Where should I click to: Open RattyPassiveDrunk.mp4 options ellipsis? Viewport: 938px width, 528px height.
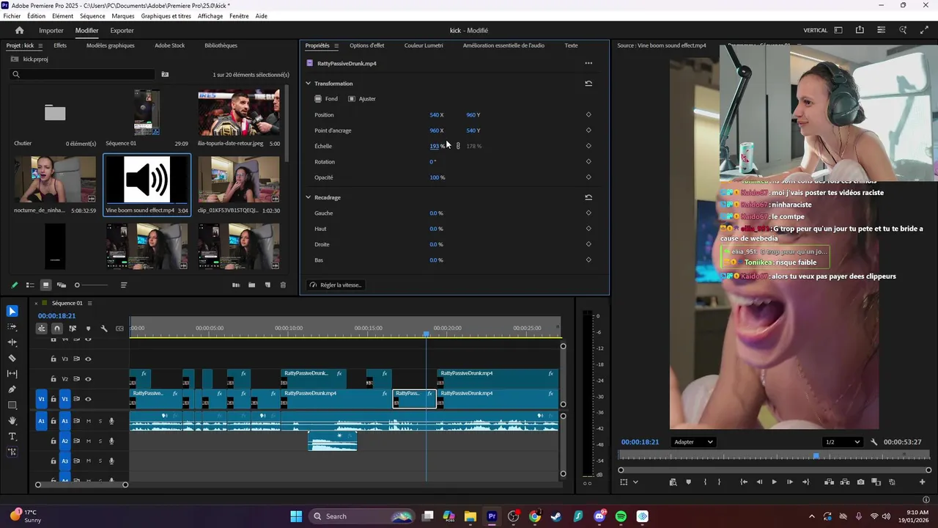588,63
